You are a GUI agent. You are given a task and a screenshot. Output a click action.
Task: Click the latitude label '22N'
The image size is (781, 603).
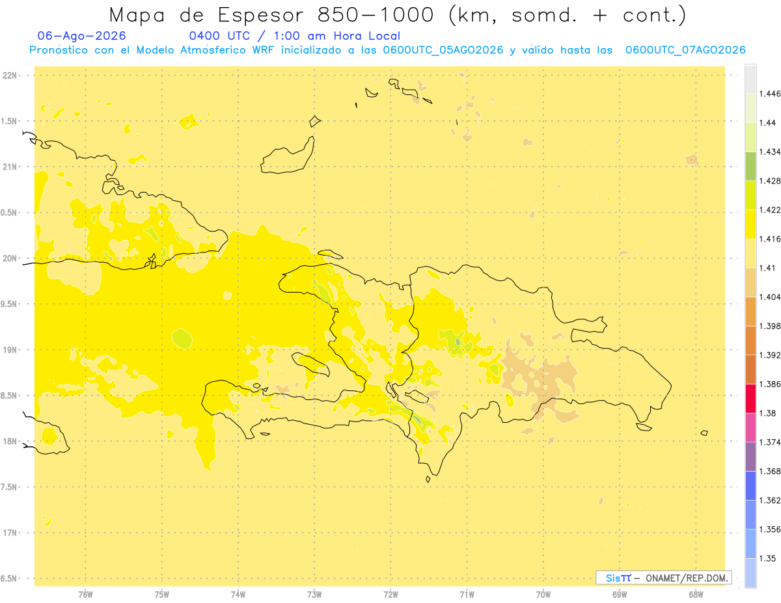point(10,75)
